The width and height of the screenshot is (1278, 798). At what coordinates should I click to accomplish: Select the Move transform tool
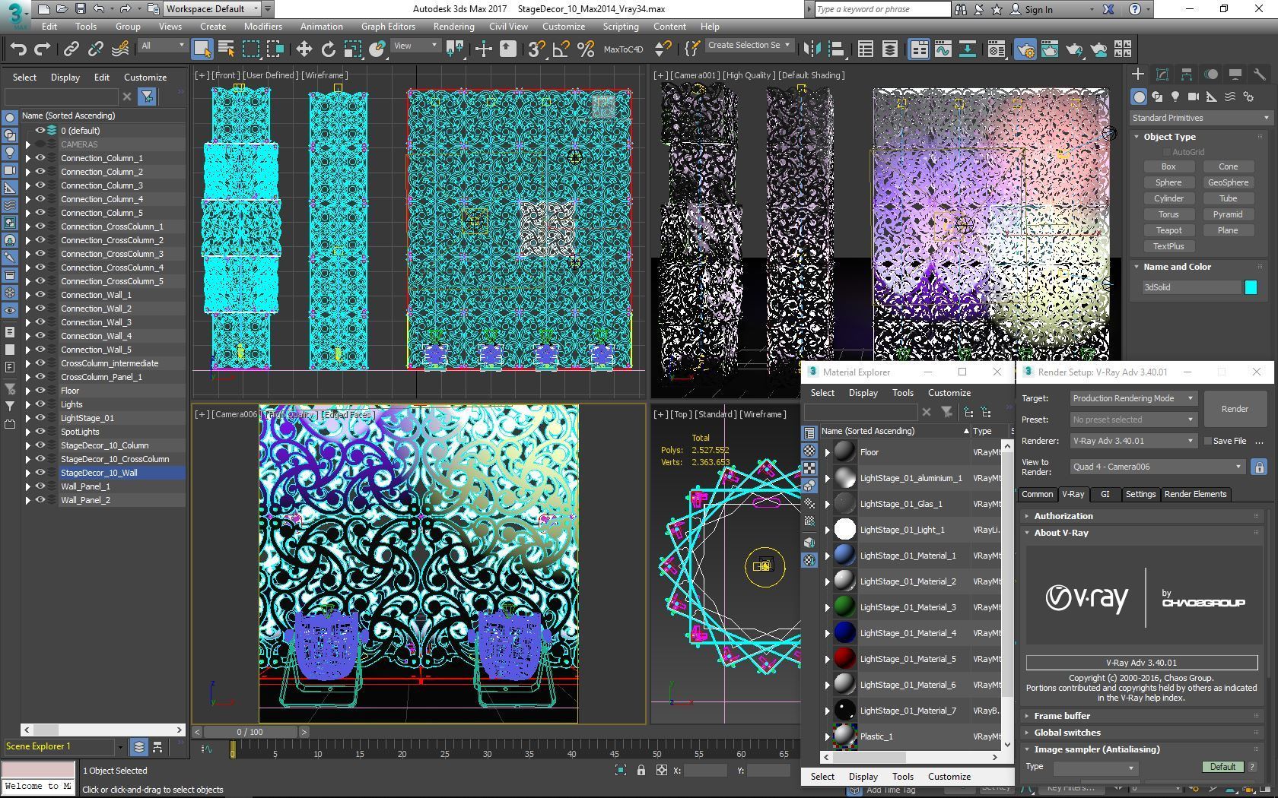(x=304, y=49)
